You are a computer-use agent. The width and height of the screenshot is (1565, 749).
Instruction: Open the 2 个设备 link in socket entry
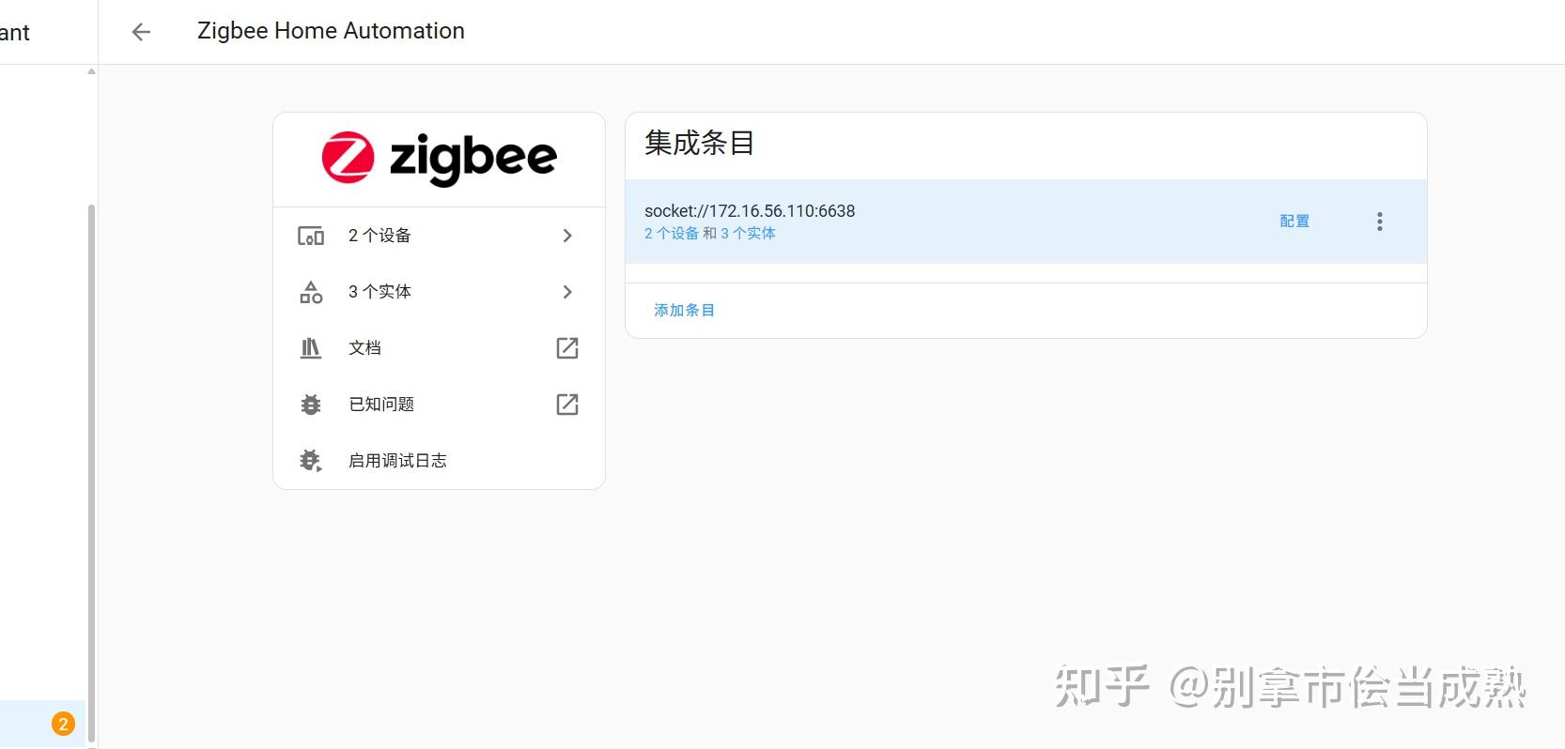click(x=672, y=234)
